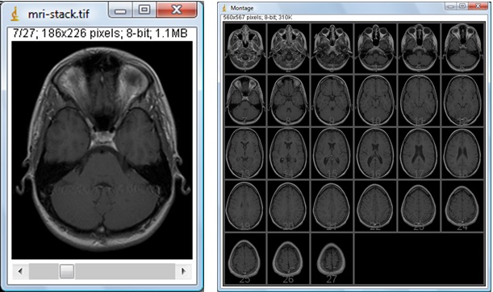The image size is (493, 292).
Task: Select montage slice thumbnail 25
Action: (x=245, y=258)
